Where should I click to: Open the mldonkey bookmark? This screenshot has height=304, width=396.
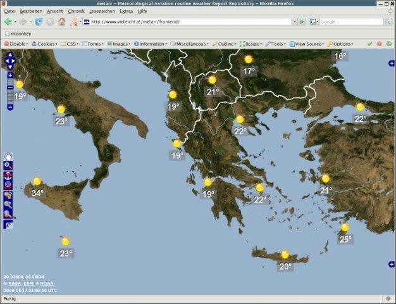(20, 33)
